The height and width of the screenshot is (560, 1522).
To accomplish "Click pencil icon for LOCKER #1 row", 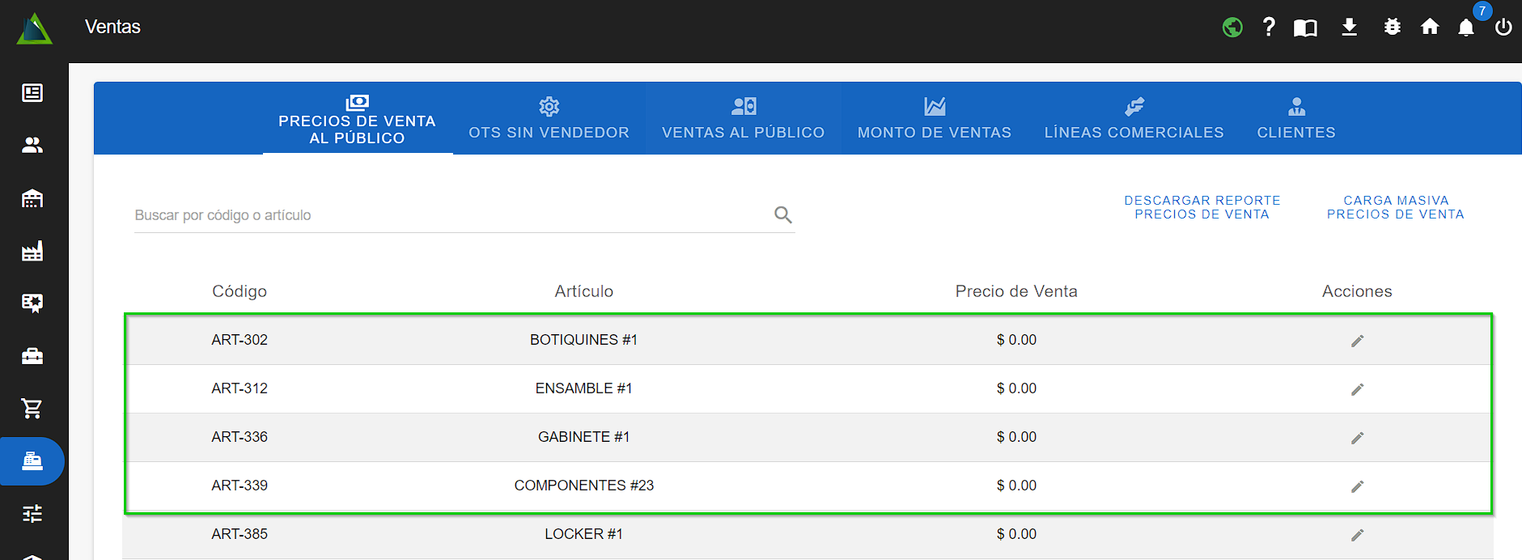I will [1357, 535].
